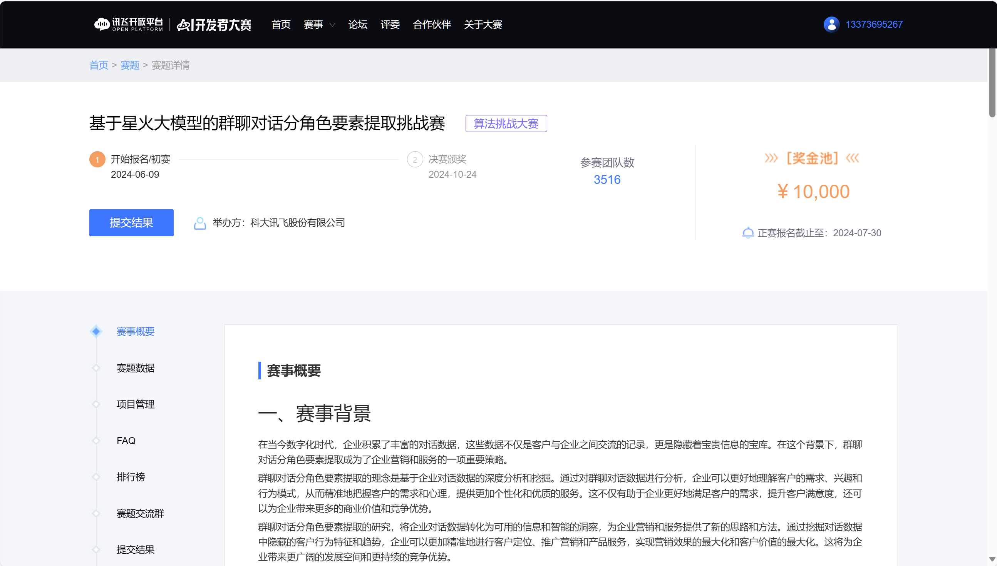Click the [奖金池] label
Screen dimensions: 997x566
click(812, 158)
